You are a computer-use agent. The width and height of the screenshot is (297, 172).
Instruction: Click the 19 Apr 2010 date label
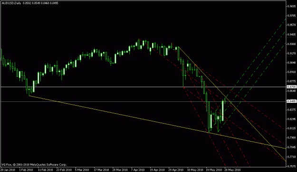pyautogui.click(x=157, y=170)
